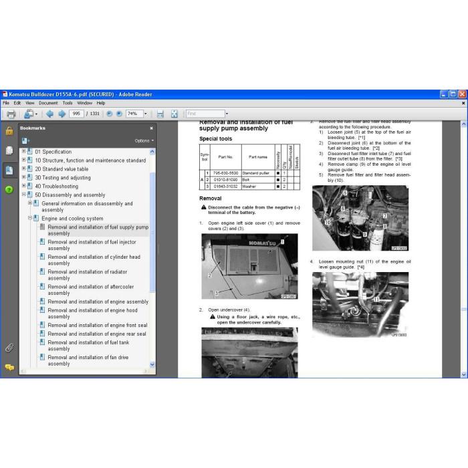
Task: Open the File menu
Action: [6, 103]
